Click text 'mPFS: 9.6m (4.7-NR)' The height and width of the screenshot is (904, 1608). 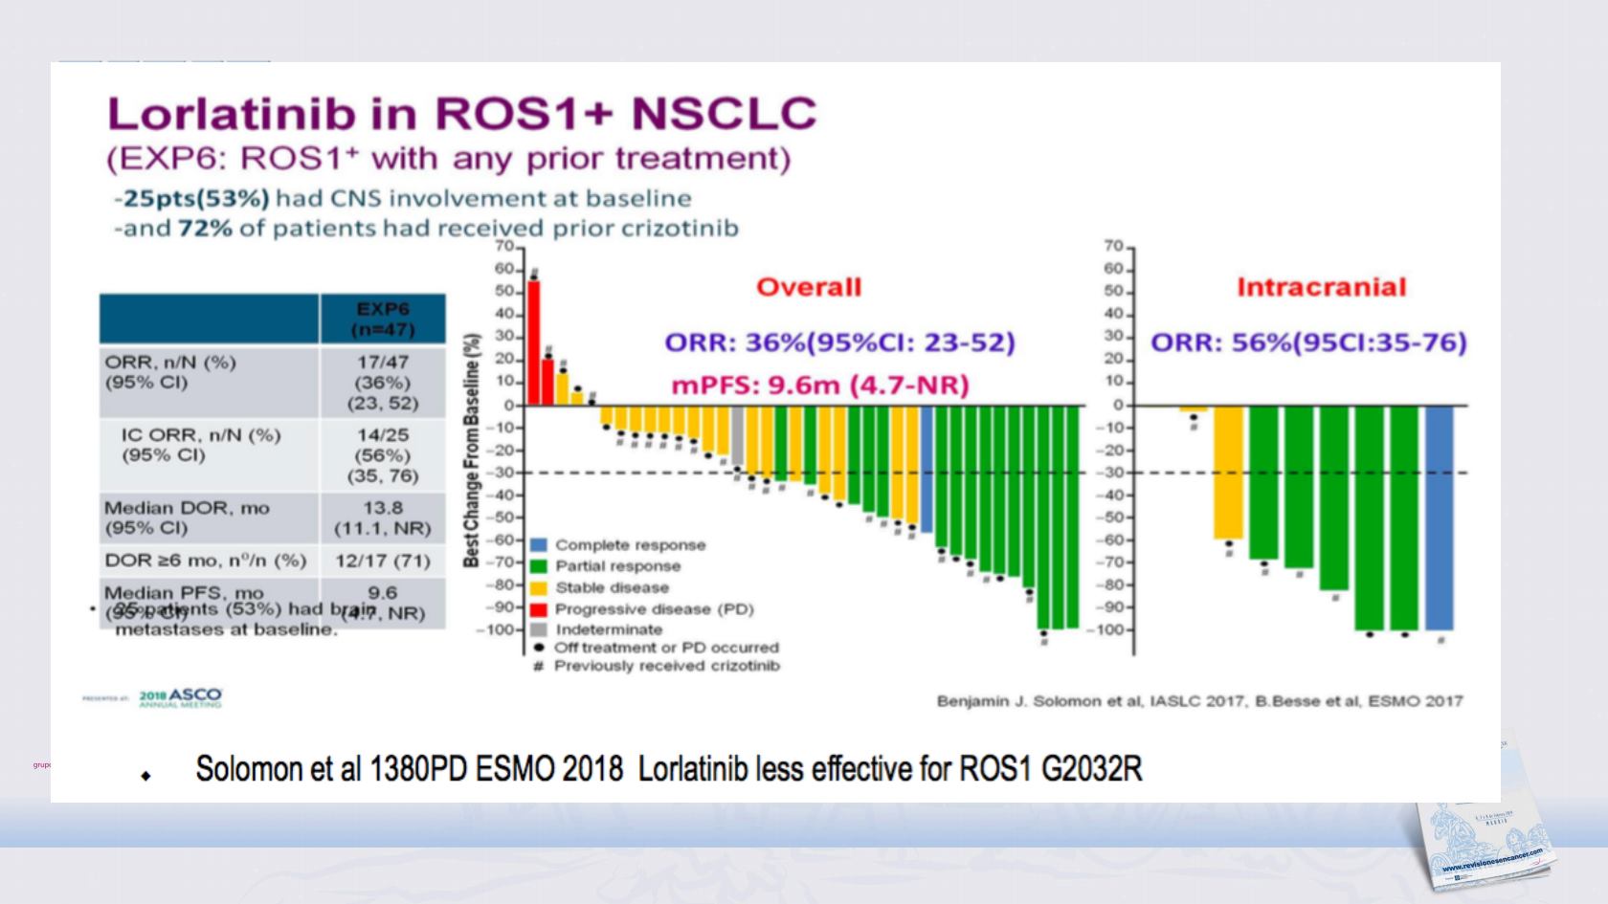tap(820, 386)
